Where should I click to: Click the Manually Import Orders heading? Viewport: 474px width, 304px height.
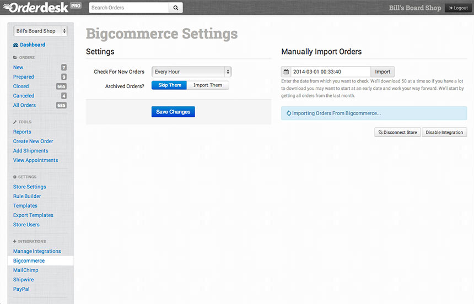[321, 52]
